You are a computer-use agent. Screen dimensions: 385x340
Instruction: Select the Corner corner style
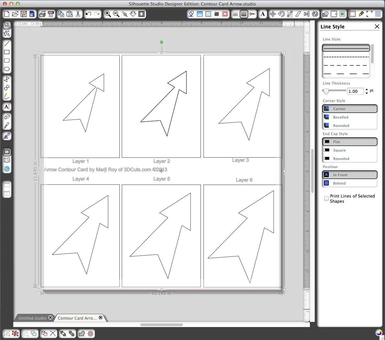coord(350,109)
